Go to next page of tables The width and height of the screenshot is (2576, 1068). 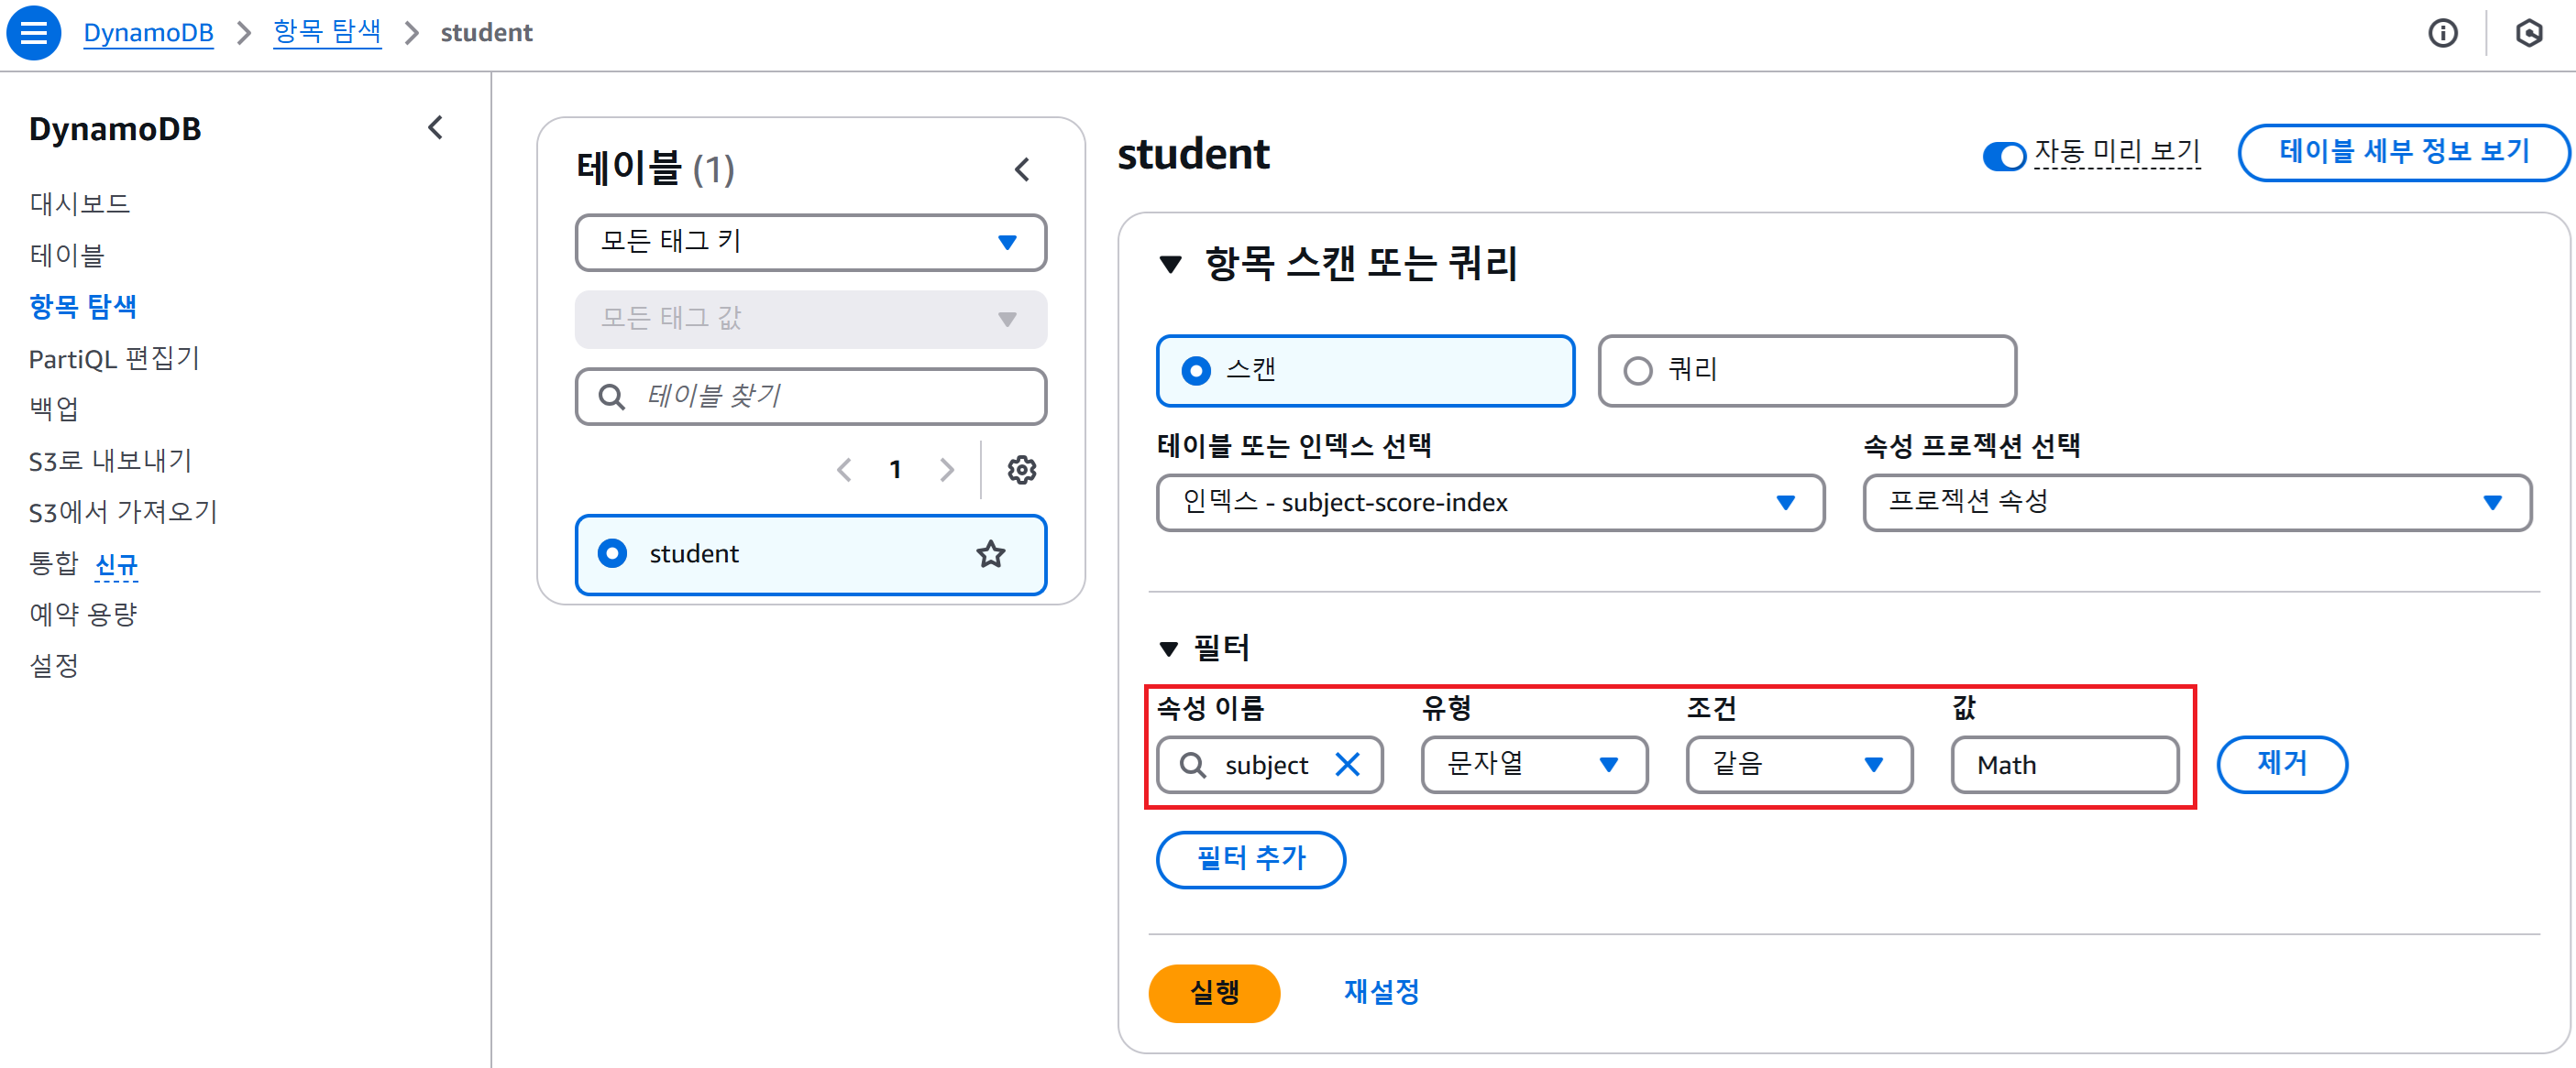coord(946,470)
